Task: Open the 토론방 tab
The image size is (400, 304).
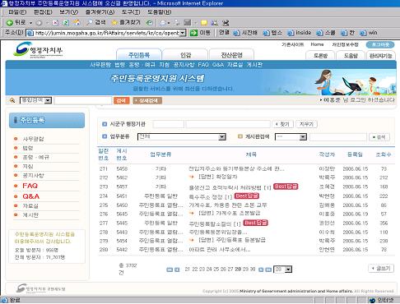Action: point(320,56)
